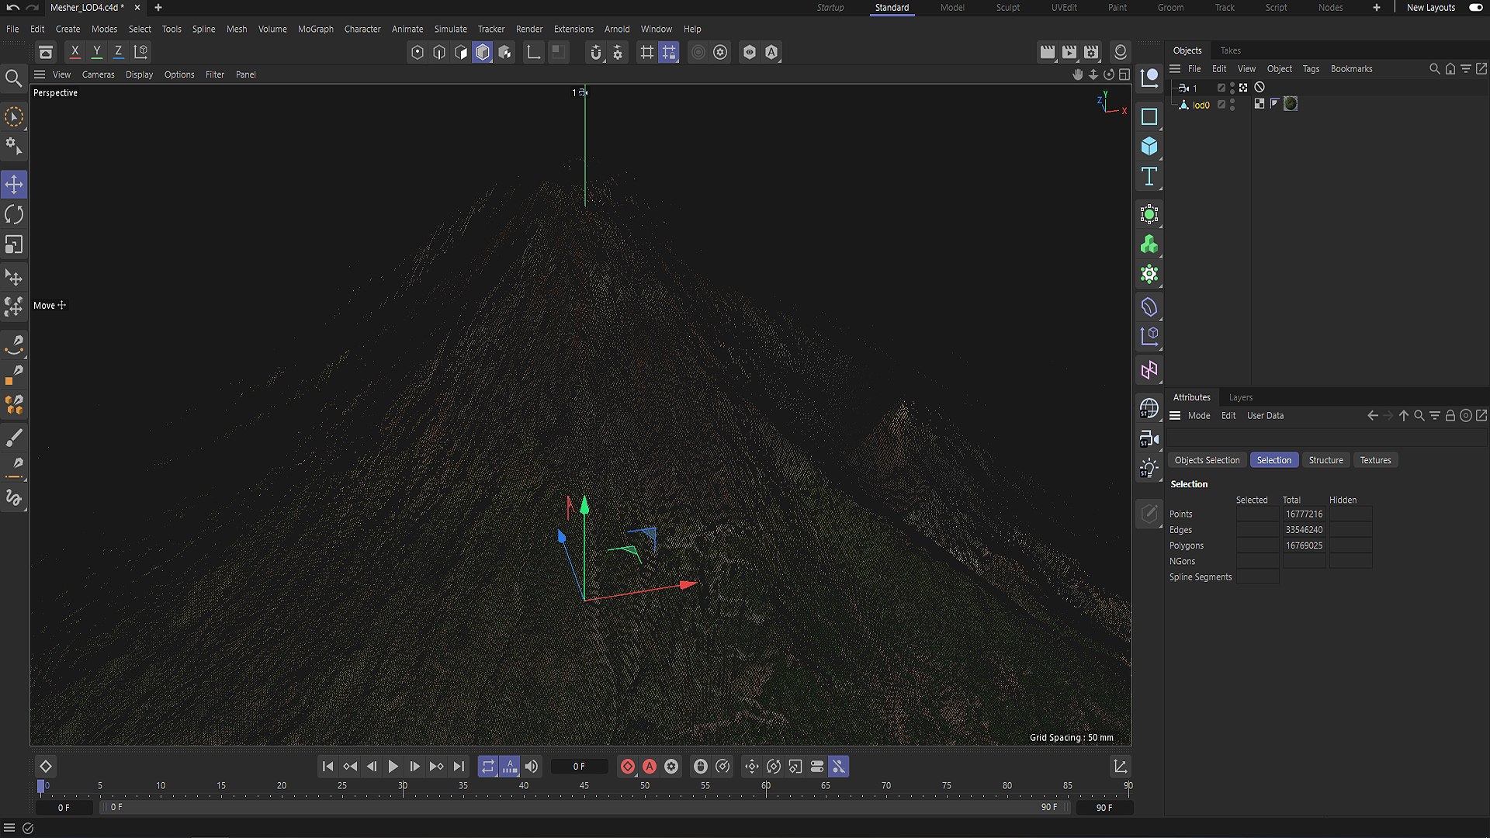Add a Cube primitive object

click(1149, 147)
